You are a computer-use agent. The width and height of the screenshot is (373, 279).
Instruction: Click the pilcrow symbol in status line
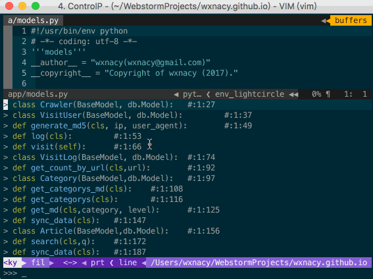(328, 94)
